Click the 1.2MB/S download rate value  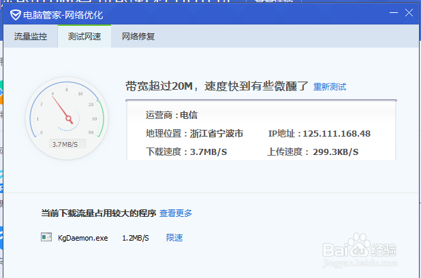click(x=136, y=238)
